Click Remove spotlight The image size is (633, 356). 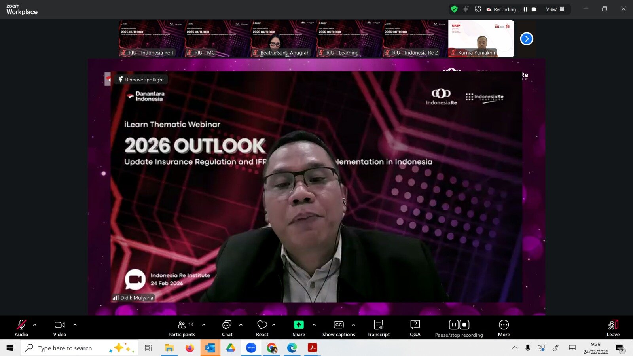(x=141, y=80)
